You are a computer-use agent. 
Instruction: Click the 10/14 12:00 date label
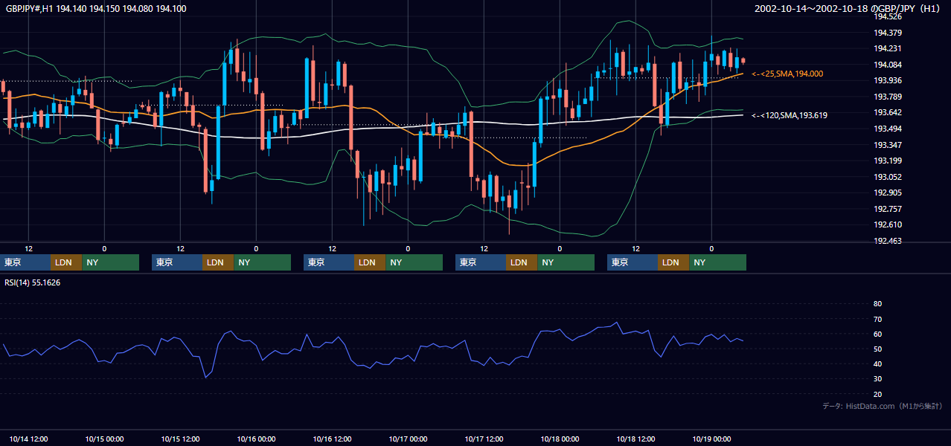[x=28, y=439]
